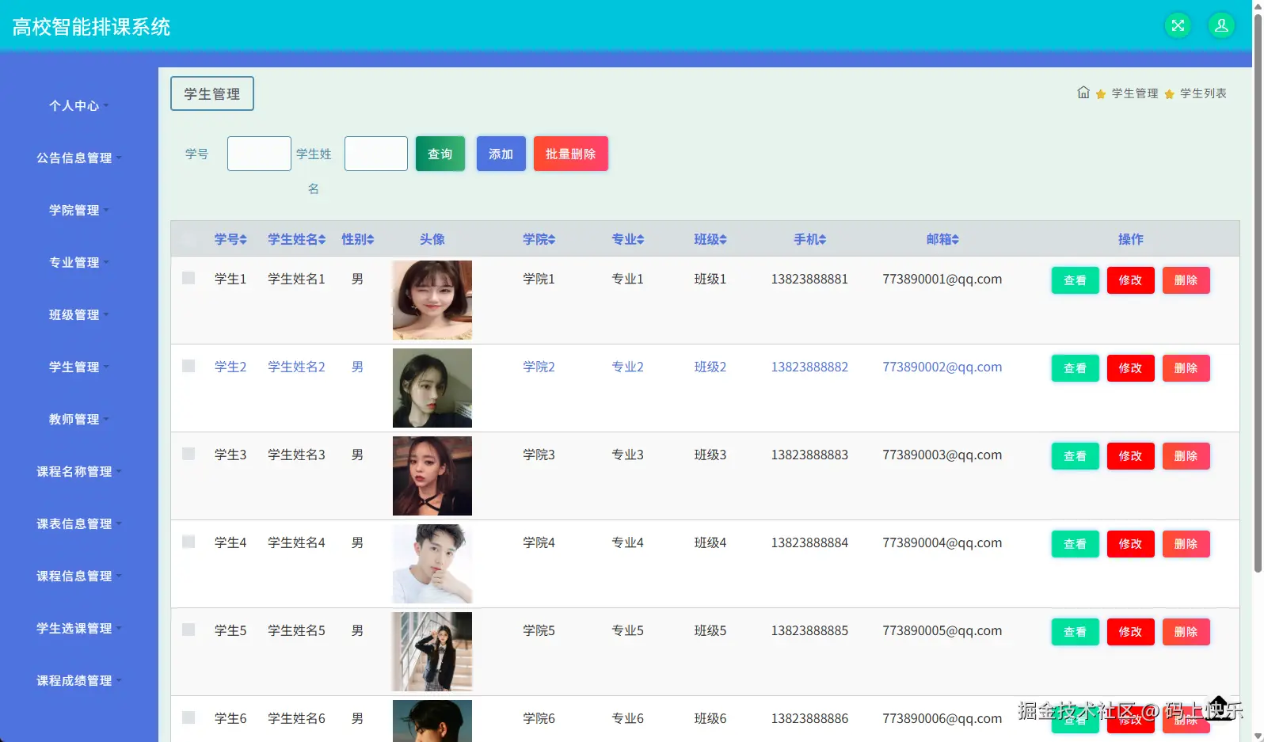Image resolution: width=1264 pixels, height=742 pixels.
Task: Sort by 学院 column arrows
Action: coord(551,239)
